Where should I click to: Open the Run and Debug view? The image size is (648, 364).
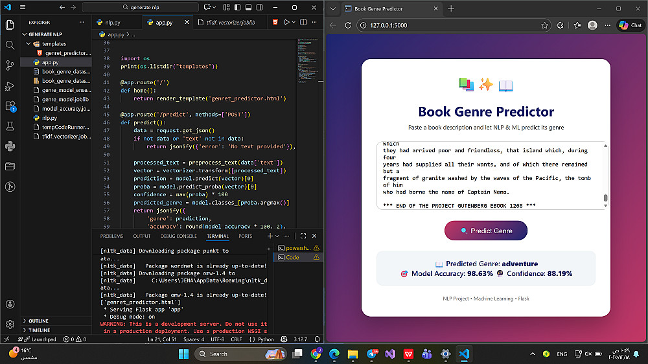pyautogui.click(x=10, y=85)
